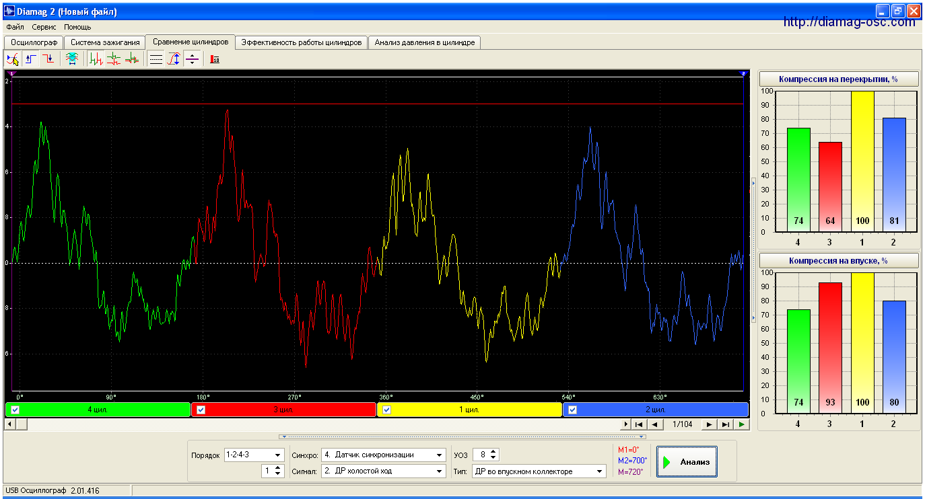Switch to the Система зажигания tab
Screen dimensions: 925x499
pyautogui.click(x=106, y=42)
